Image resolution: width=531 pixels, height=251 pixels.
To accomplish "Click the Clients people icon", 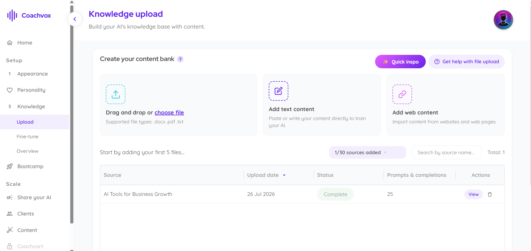I will [x=10, y=214].
